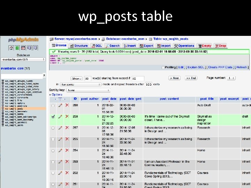This screenshot has height=188, width=251.
Task: Edit row 258 with the pencil icon
Action: coord(60,117)
